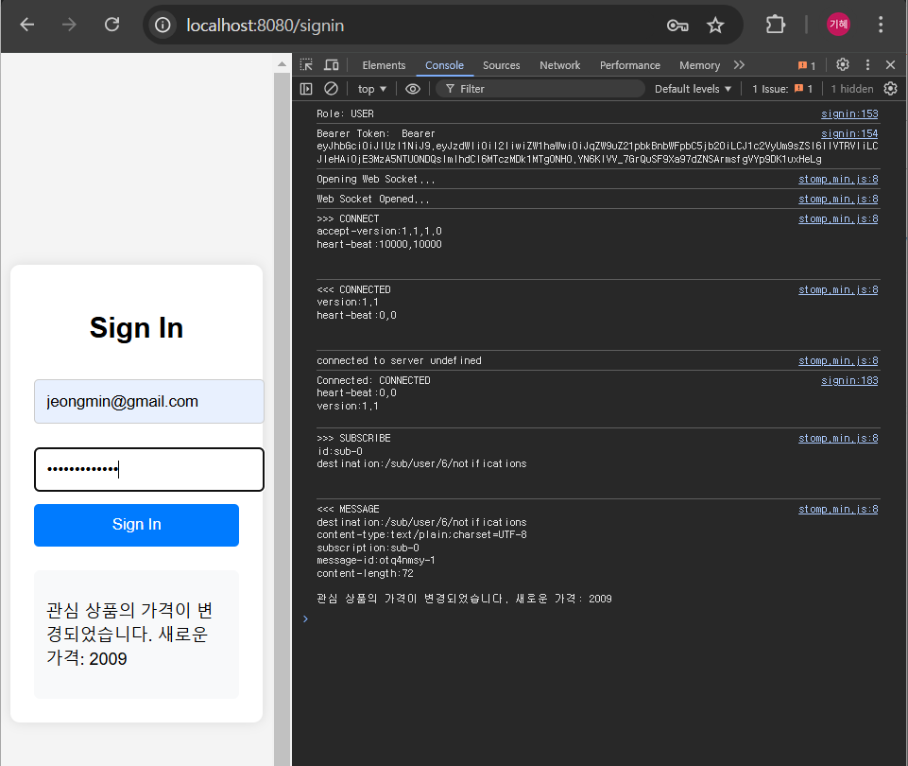Click the issues badge icon in tab bar
Image resolution: width=908 pixels, height=766 pixels.
click(x=806, y=65)
